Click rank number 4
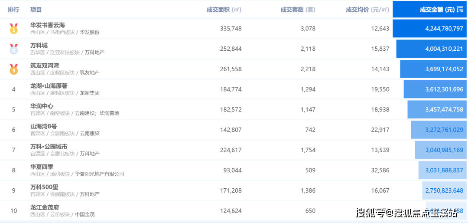 (13, 89)
